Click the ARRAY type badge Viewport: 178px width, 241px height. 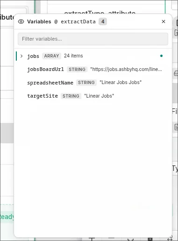[51, 56]
